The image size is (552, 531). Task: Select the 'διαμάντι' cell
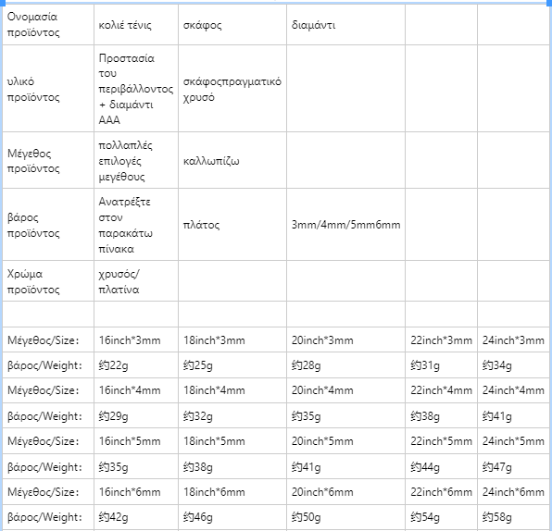point(345,25)
